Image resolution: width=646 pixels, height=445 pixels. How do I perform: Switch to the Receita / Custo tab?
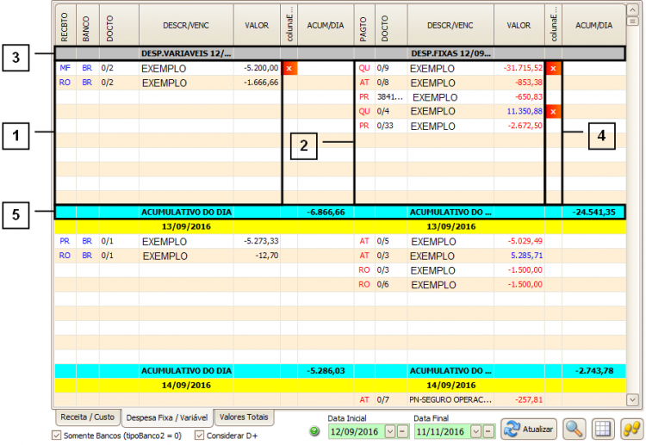pyautogui.click(x=86, y=417)
